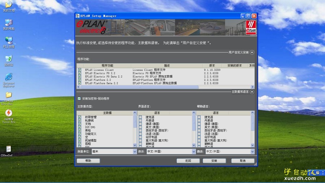
Task: Uncheck EPLAN Platform 2.2 feature
Action: tap(79, 80)
